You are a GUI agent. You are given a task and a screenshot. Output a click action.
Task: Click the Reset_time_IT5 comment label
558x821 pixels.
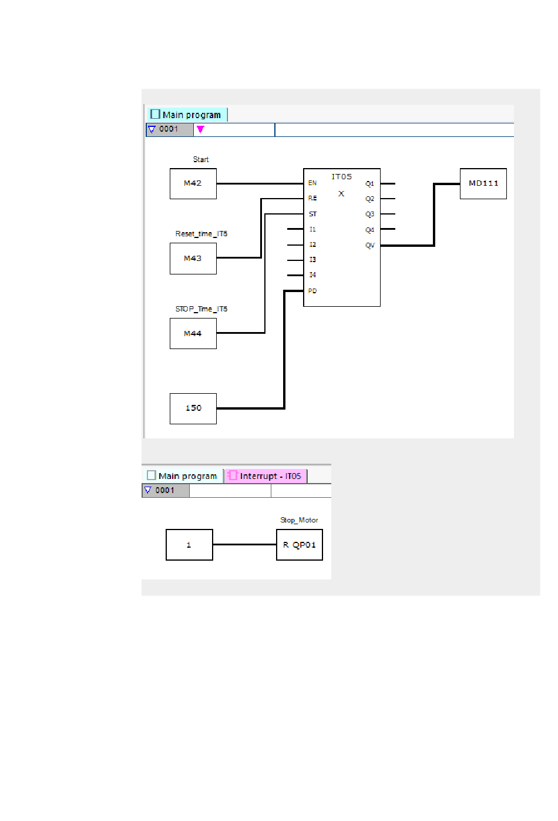(201, 234)
